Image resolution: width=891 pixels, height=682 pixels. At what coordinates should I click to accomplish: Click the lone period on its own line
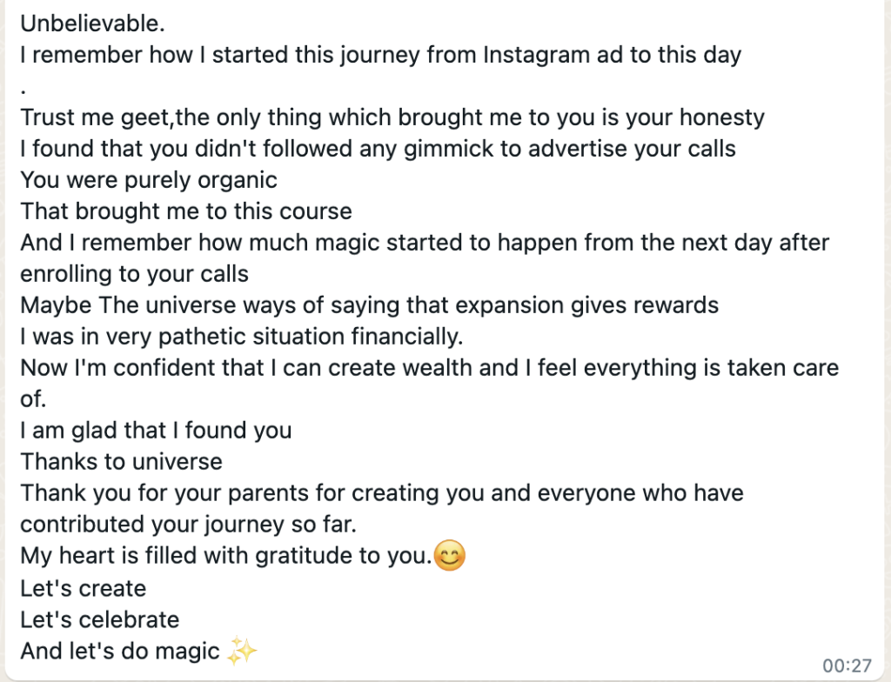click(x=24, y=86)
